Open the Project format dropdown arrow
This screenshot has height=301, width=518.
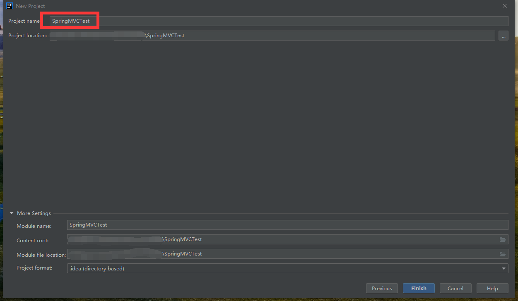[504, 268]
